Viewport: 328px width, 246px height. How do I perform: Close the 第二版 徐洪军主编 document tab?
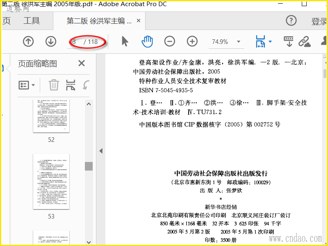click(139, 20)
